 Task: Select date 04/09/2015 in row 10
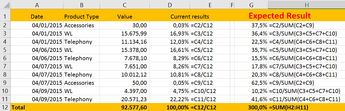[37, 91]
